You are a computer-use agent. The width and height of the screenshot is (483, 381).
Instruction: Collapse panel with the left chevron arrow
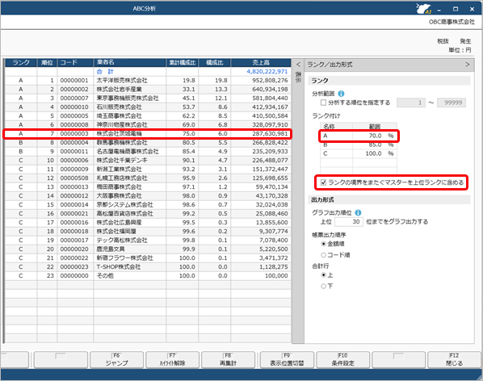pyautogui.click(x=298, y=65)
